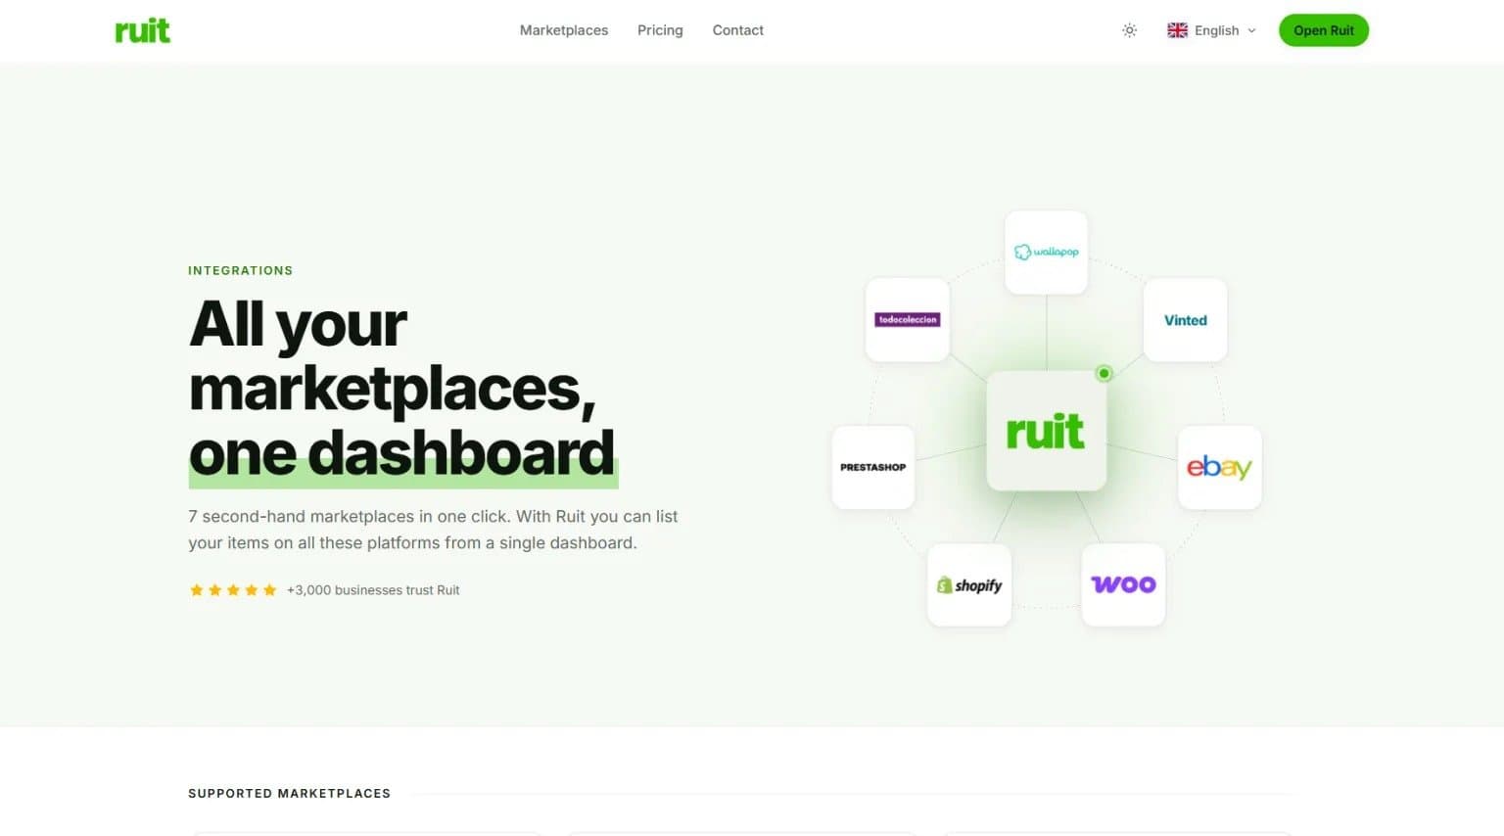Select the PrestaShop integration tile
This screenshot has width=1504, height=836.
872,467
